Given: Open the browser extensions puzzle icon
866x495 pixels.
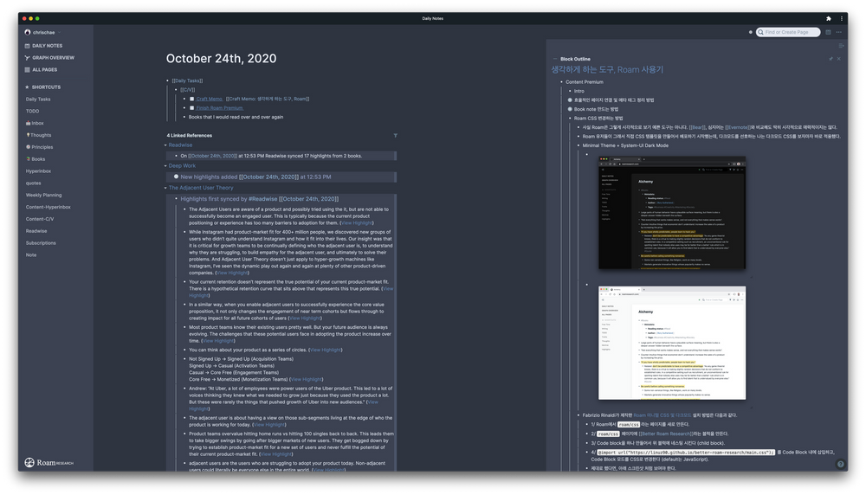Looking at the screenshot, I should click(829, 18).
